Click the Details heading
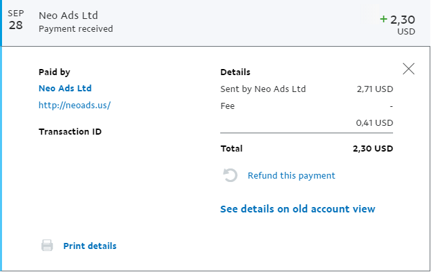The width and height of the screenshot is (431, 272). (235, 72)
